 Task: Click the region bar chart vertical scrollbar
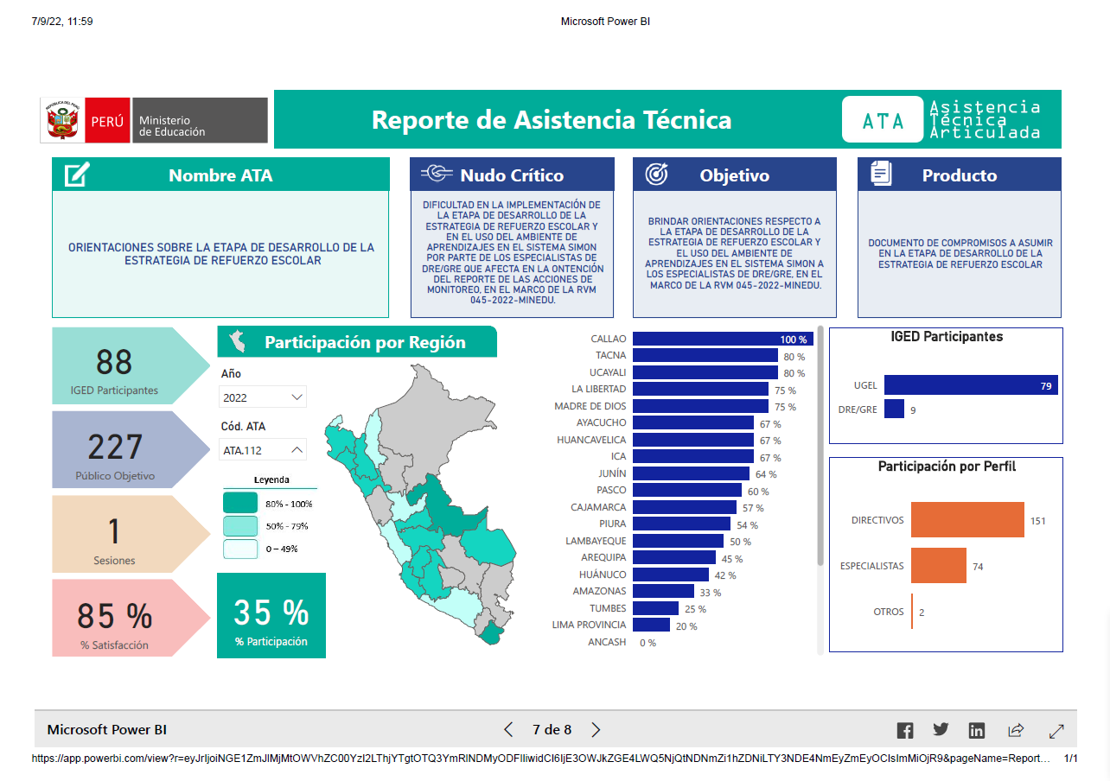[820, 445]
